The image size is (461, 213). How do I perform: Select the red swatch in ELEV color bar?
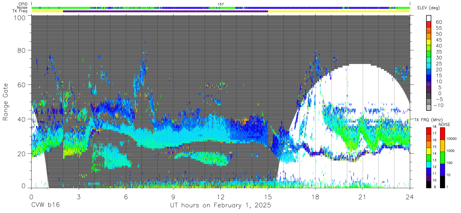tap(429, 24)
